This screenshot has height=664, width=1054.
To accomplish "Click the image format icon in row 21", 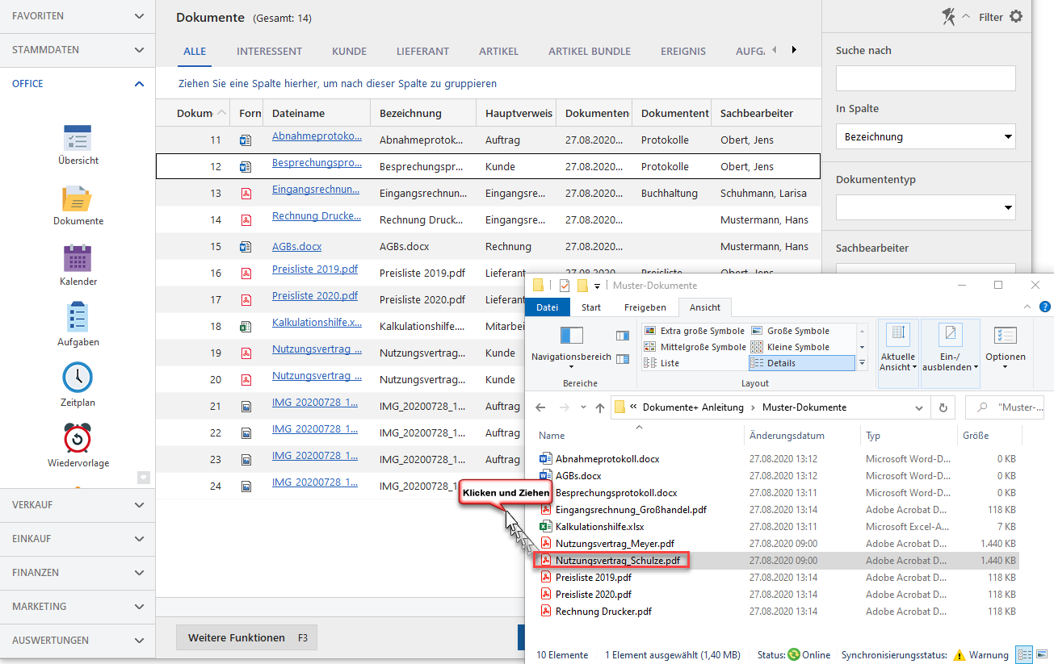I will [246, 407].
